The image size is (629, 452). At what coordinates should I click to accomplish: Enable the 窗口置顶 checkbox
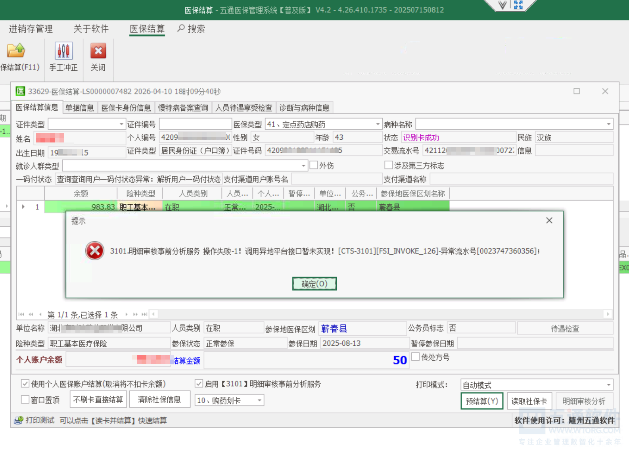pos(25,400)
